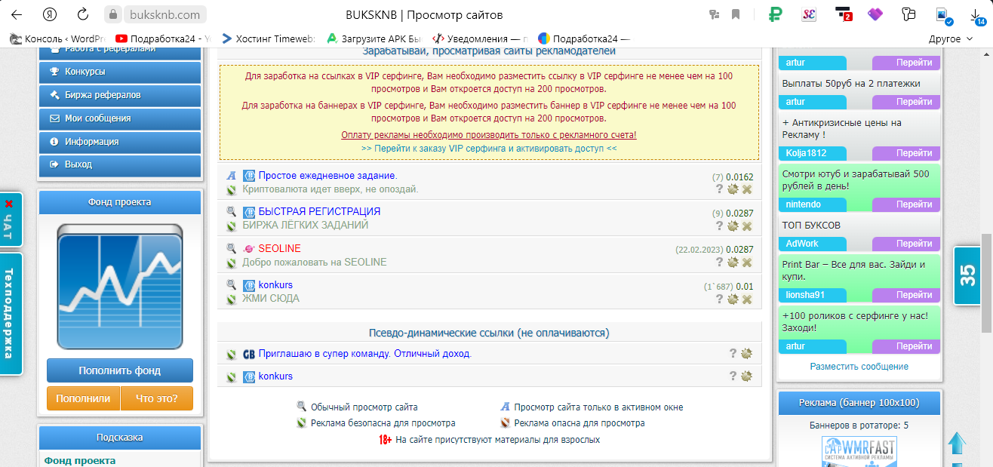Open the Техподдержка side tab
This screenshot has width=993, height=467.
(x=10, y=313)
